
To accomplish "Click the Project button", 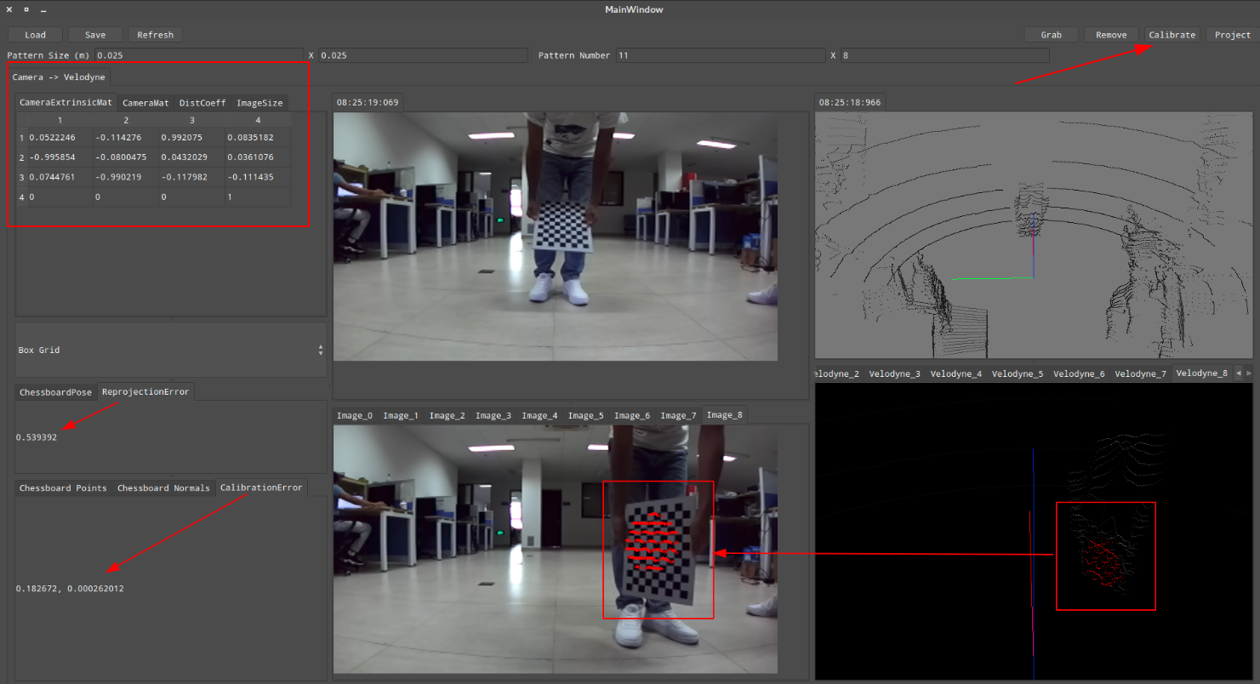I will (x=1233, y=35).
